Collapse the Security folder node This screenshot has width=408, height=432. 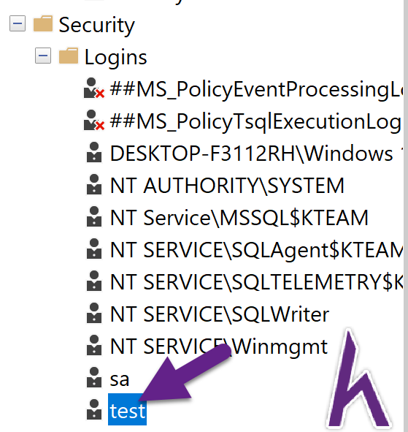coord(18,23)
